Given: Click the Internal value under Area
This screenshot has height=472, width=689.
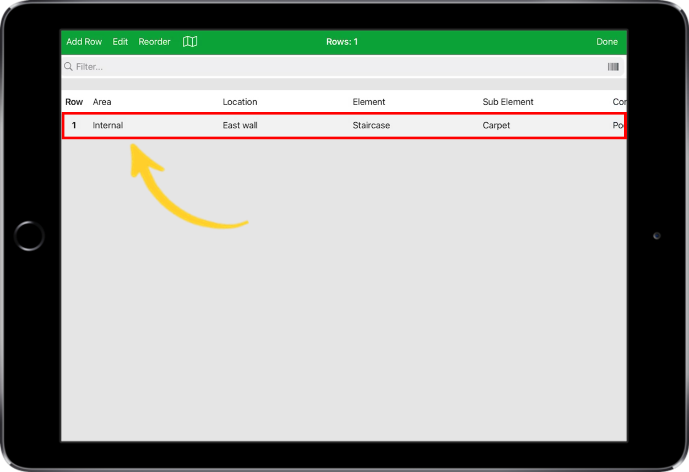Looking at the screenshot, I should [108, 125].
